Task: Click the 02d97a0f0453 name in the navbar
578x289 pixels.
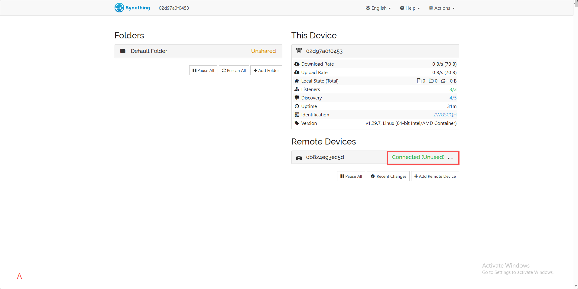Action: 174,8
